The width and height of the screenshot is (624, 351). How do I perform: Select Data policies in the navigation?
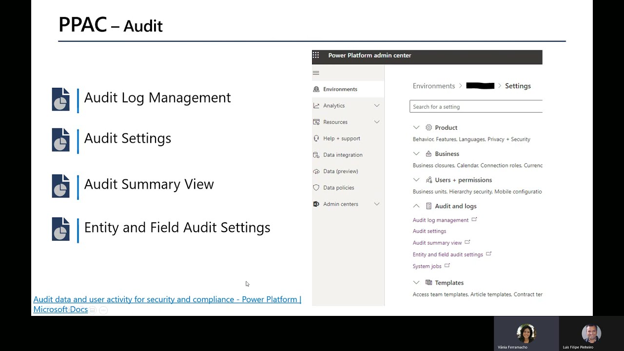coord(348,188)
